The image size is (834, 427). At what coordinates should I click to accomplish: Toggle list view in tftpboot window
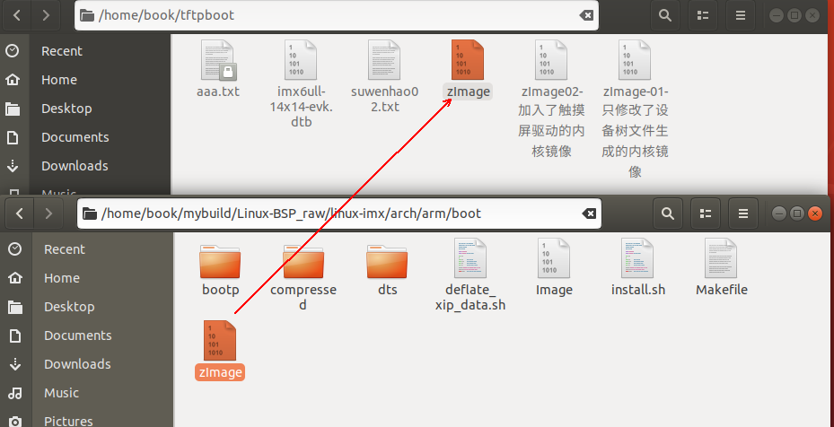point(703,15)
